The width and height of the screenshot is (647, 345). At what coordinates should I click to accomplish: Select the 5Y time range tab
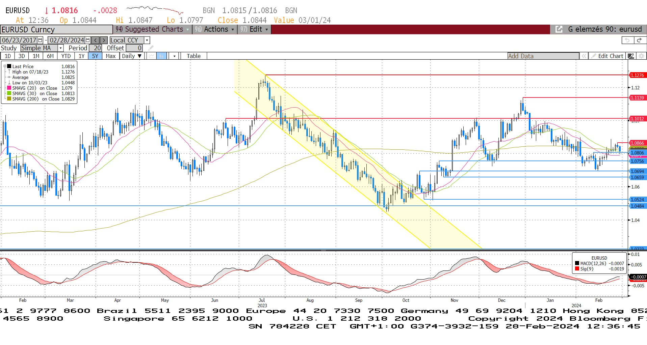coord(95,56)
